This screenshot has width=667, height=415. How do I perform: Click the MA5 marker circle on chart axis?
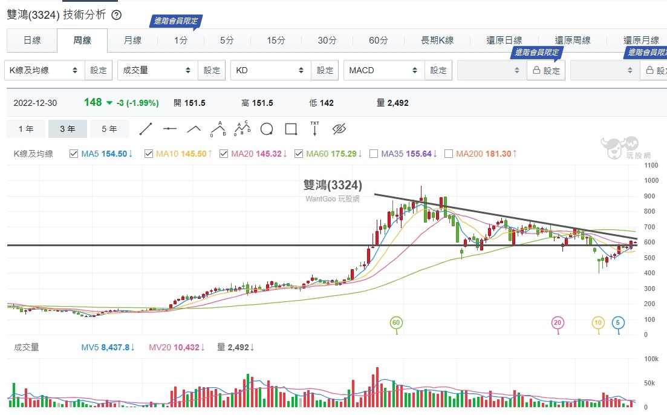618,322
